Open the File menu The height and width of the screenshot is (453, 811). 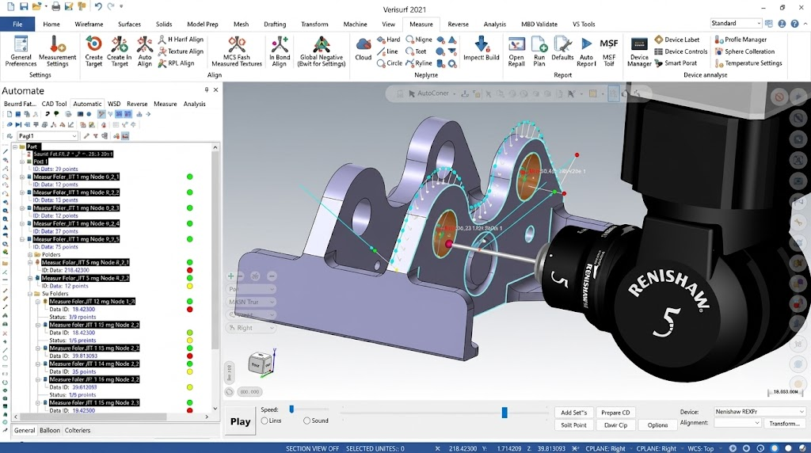[17, 24]
